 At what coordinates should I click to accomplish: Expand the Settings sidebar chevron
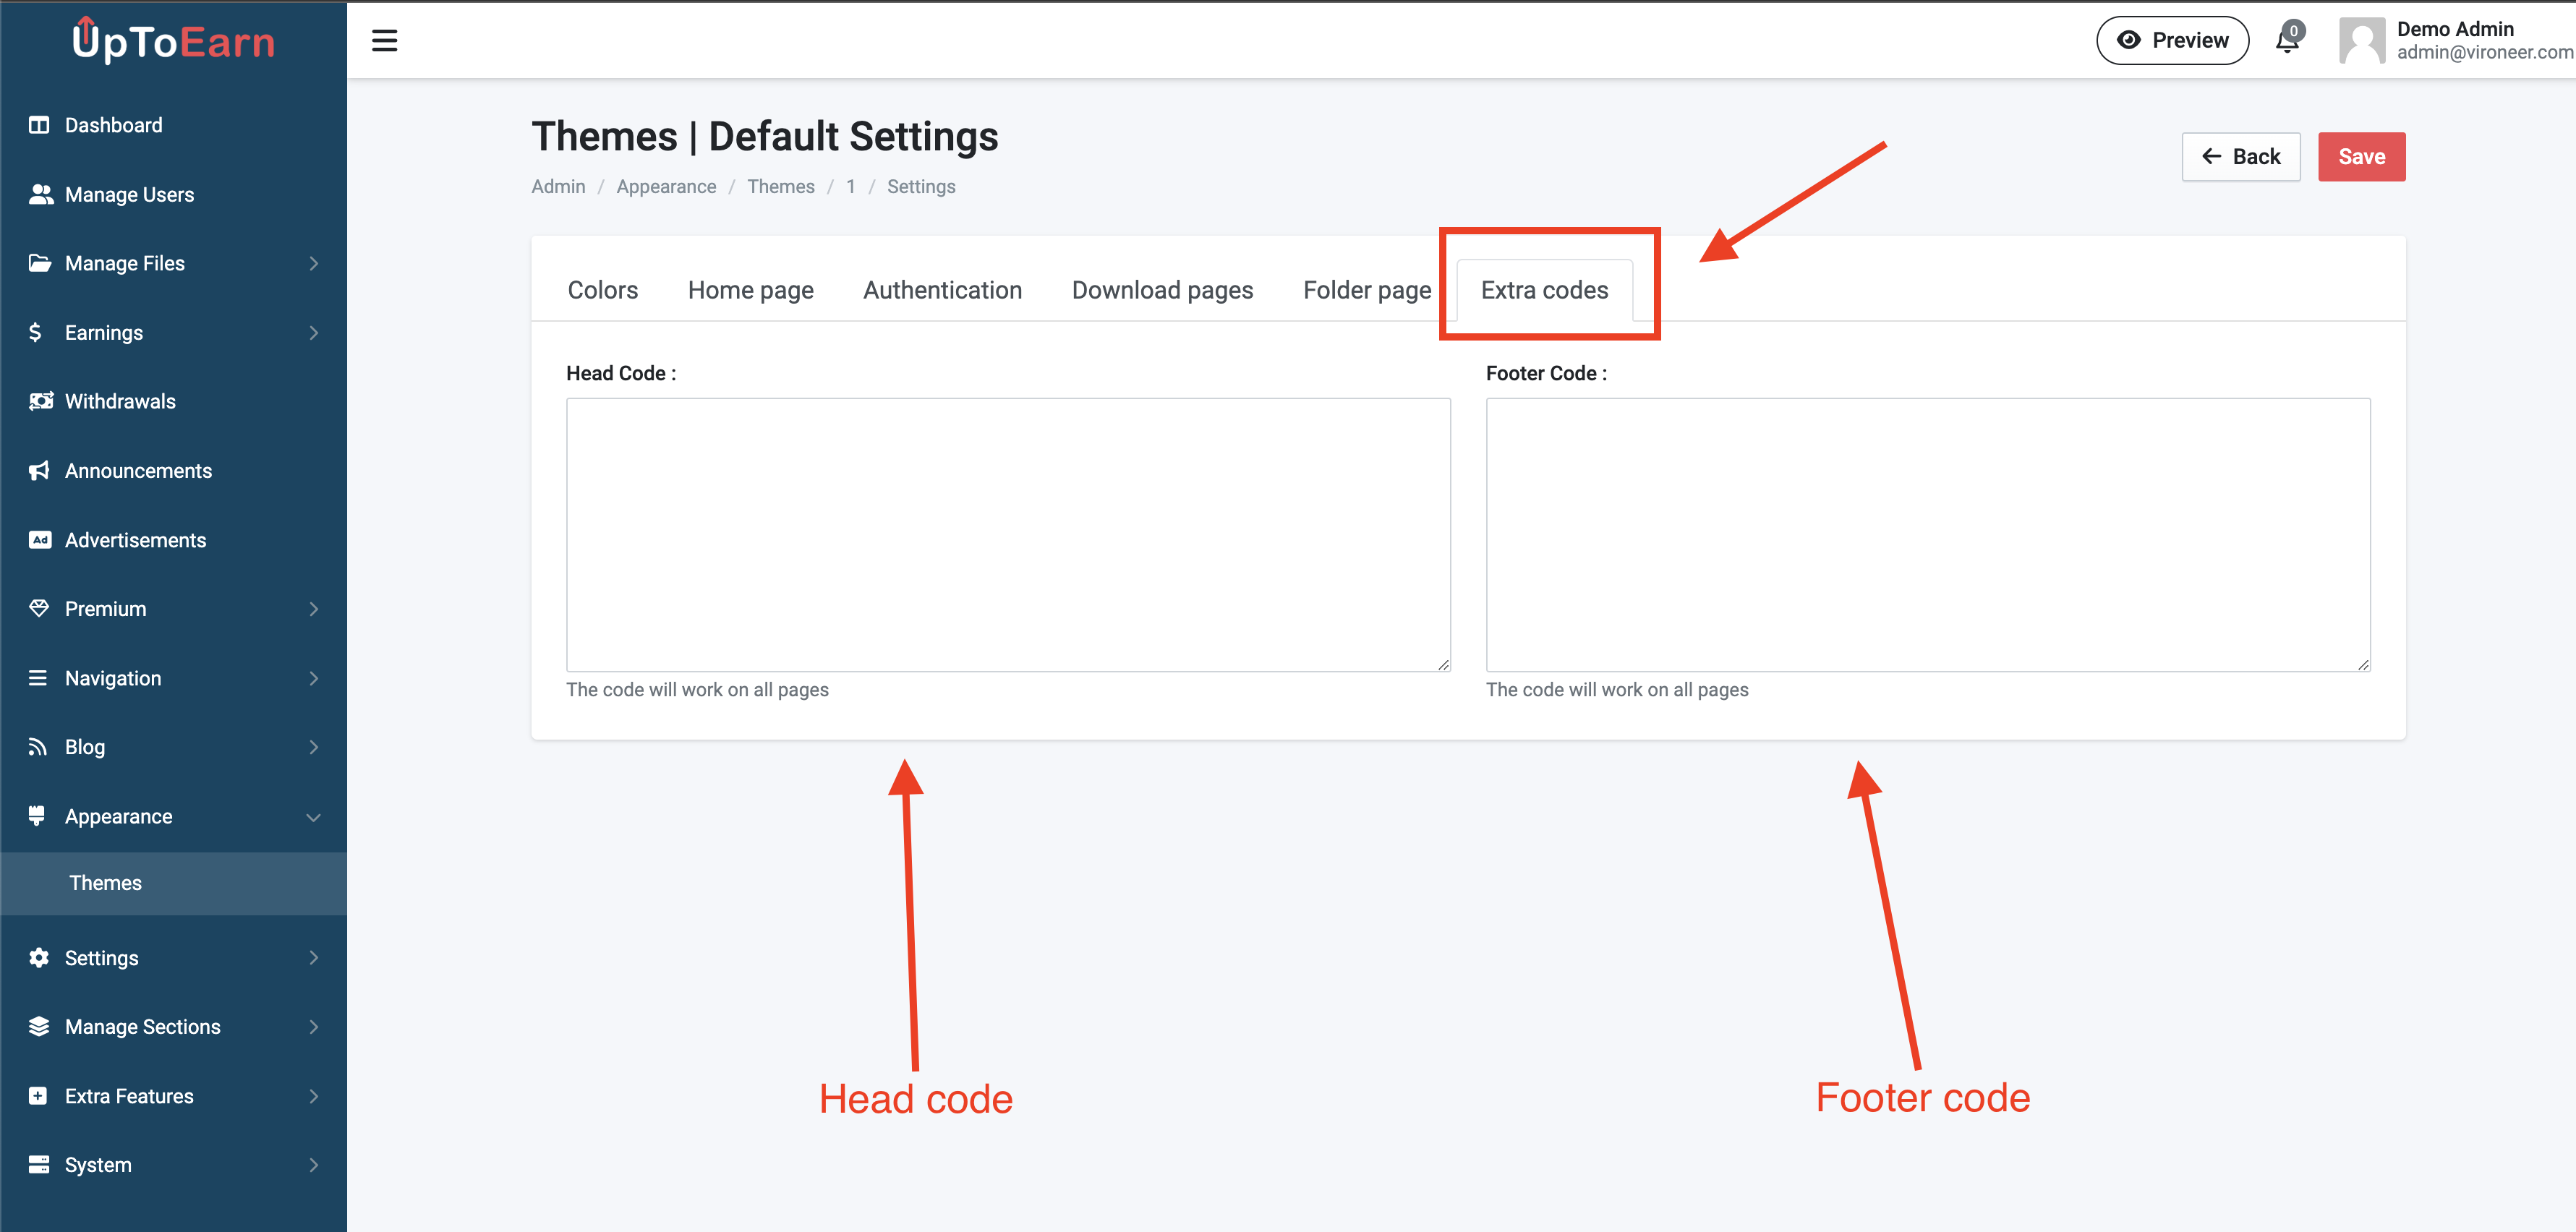[x=314, y=957]
